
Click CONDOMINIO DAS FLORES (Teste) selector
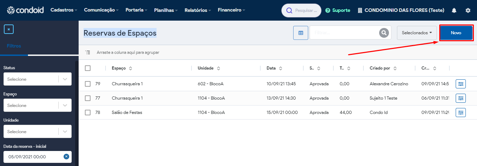401,10
